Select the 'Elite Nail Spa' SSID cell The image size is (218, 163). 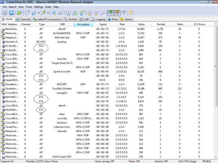click(x=62, y=37)
